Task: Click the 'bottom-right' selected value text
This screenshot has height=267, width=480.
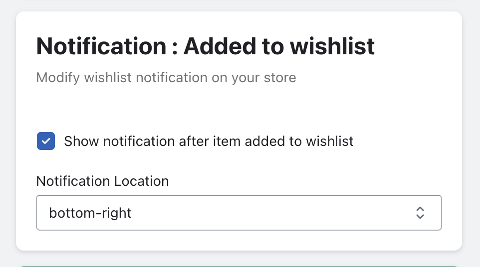Action: pos(90,213)
